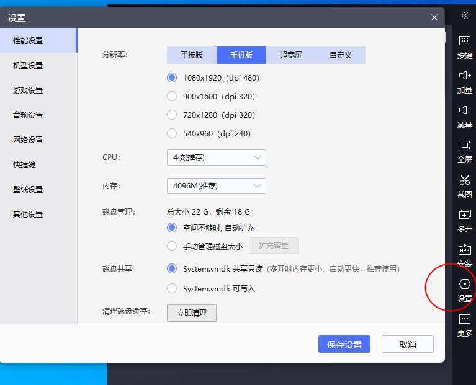476x385 pixels.
Task: Expand the memory (内存) dropdown
Action: pyautogui.click(x=217, y=186)
